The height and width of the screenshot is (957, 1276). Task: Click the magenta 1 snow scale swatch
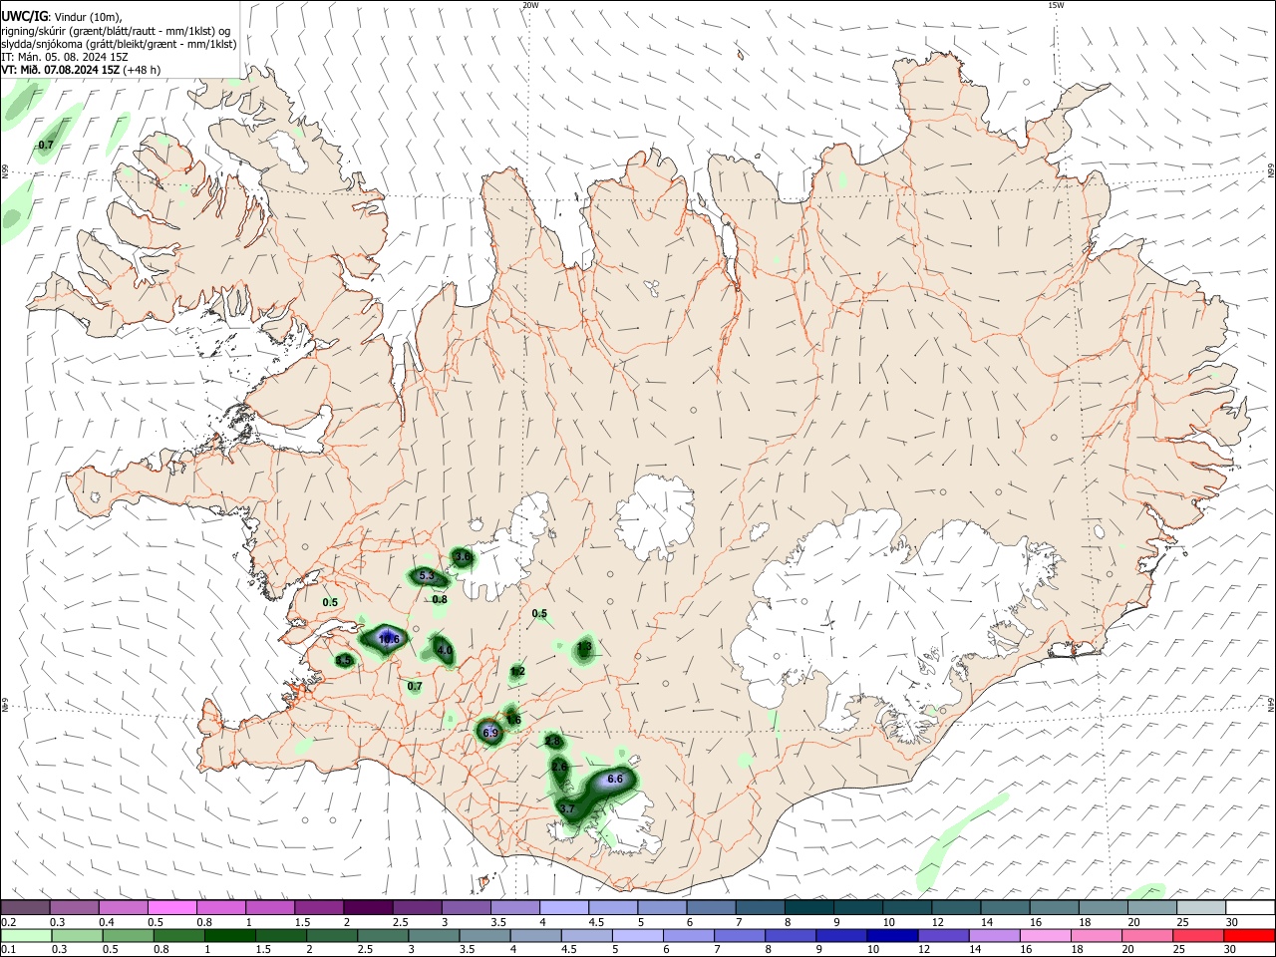coord(270,907)
